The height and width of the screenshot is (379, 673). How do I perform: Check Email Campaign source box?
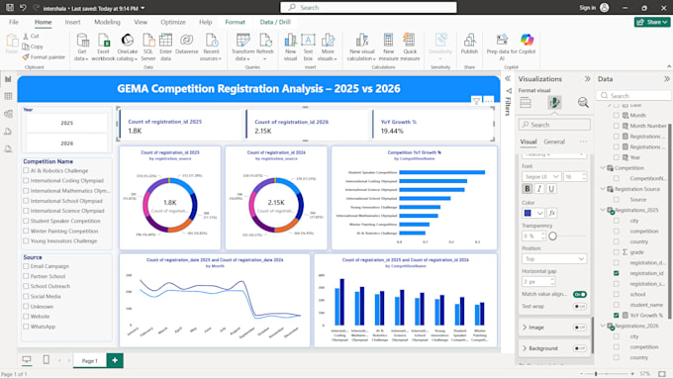[x=26, y=266]
